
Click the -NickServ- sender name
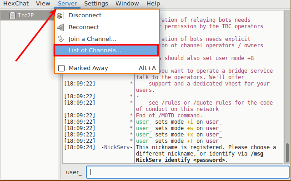pos(117,147)
